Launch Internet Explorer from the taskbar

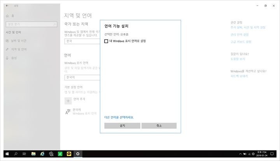42,154
